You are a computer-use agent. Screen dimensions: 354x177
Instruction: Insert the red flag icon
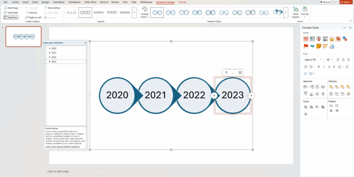coord(306,46)
